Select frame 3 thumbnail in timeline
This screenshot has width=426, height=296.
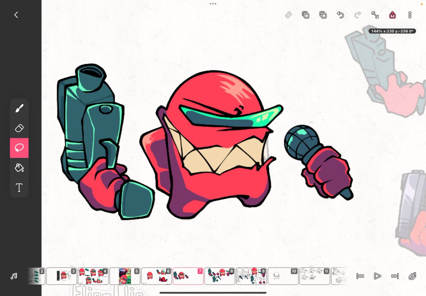[x=61, y=276]
